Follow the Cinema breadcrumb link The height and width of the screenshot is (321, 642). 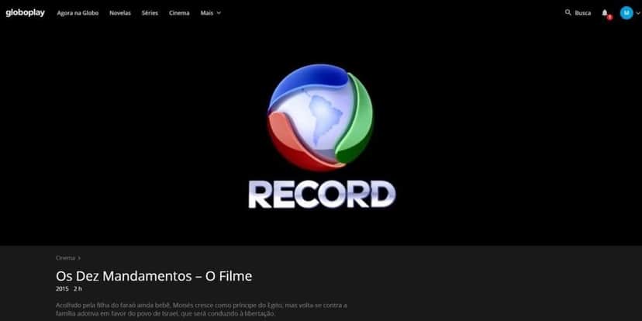(65, 258)
